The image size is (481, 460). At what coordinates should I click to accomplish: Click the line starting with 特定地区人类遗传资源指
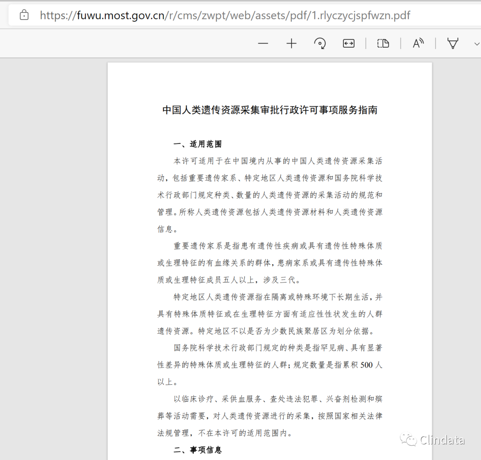click(278, 297)
